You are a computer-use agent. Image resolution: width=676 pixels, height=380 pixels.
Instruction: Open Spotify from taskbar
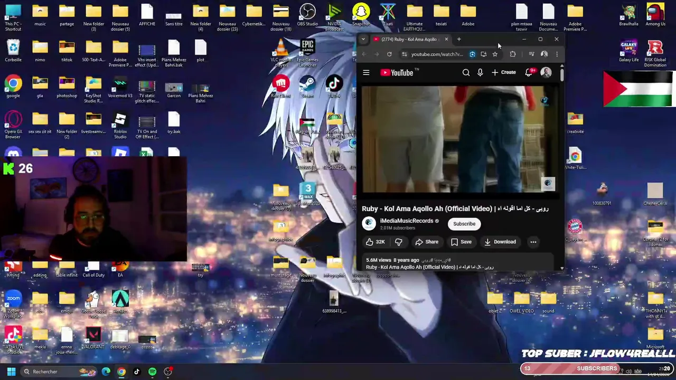(152, 372)
